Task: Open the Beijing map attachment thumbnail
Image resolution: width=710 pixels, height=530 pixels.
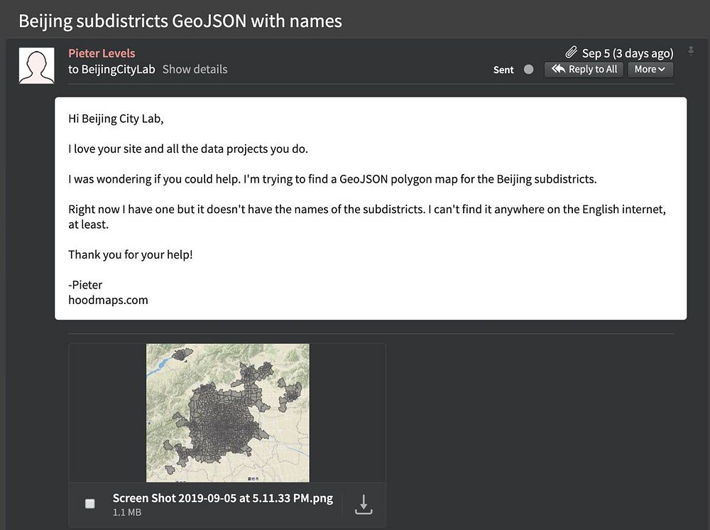Action: tap(227, 413)
